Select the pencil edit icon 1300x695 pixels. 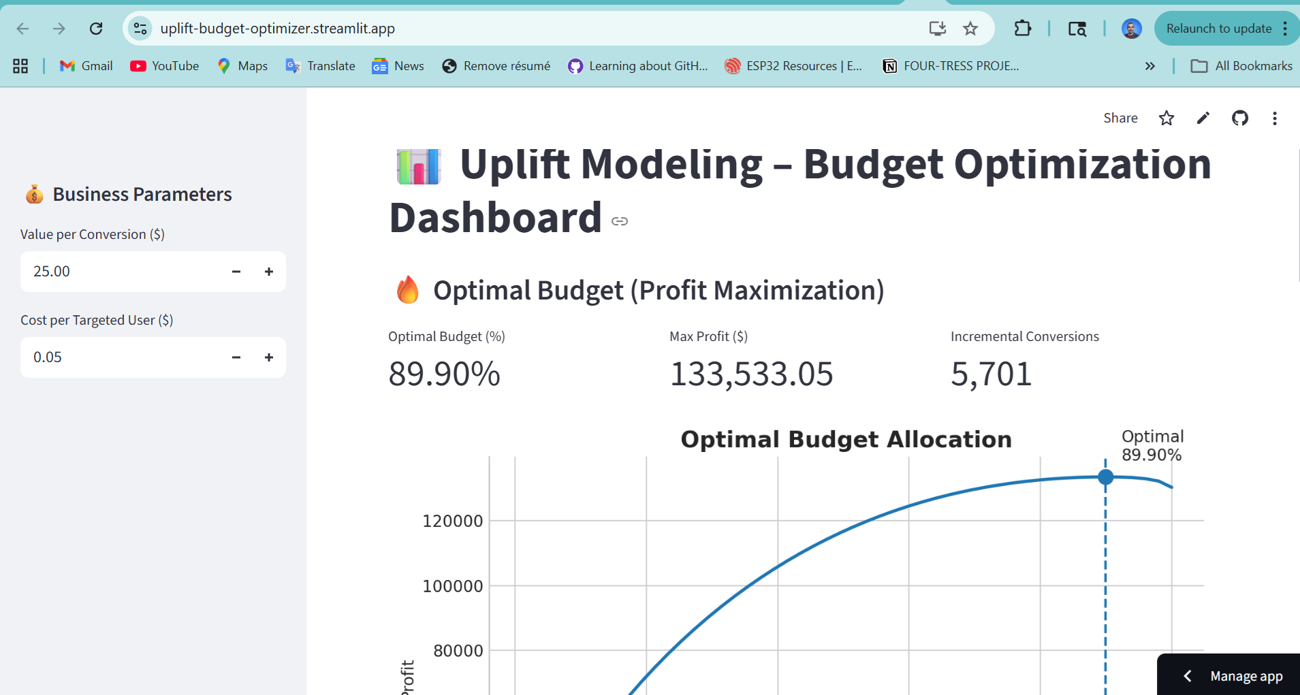(x=1203, y=118)
